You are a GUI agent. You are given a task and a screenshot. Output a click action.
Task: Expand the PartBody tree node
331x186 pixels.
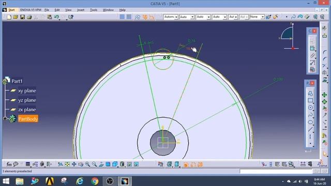click(x=5, y=118)
